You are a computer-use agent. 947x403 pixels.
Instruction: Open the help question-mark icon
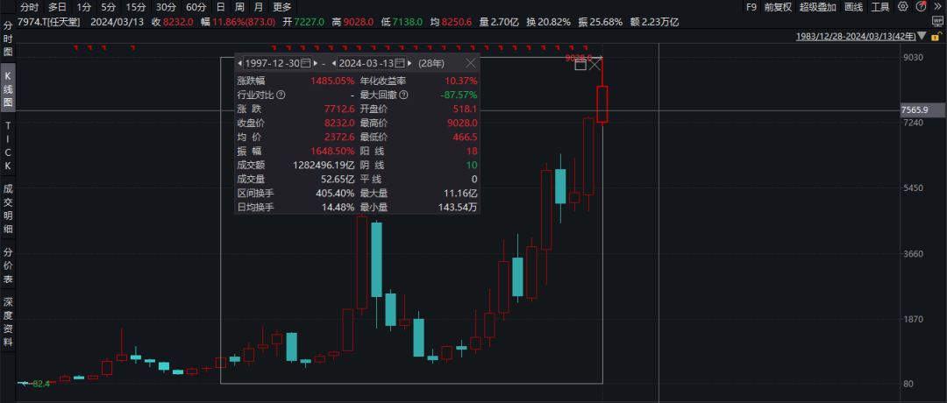point(921,7)
